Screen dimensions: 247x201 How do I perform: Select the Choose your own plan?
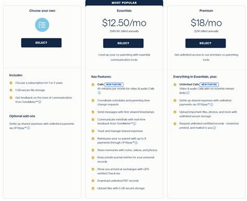(41, 43)
